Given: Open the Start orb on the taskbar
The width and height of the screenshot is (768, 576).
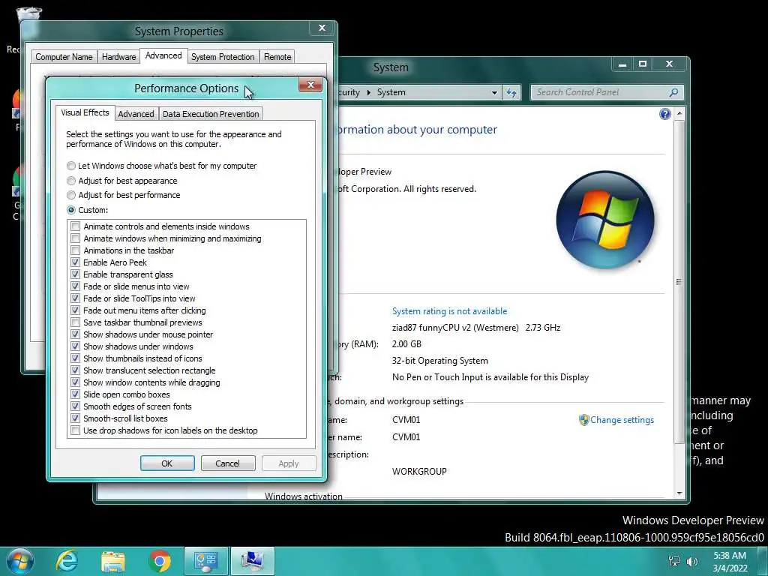Looking at the screenshot, I should click(19, 561).
